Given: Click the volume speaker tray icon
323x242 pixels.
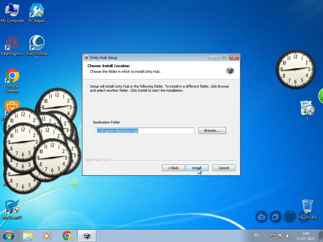Looking at the screenshot, I should tap(288, 236).
